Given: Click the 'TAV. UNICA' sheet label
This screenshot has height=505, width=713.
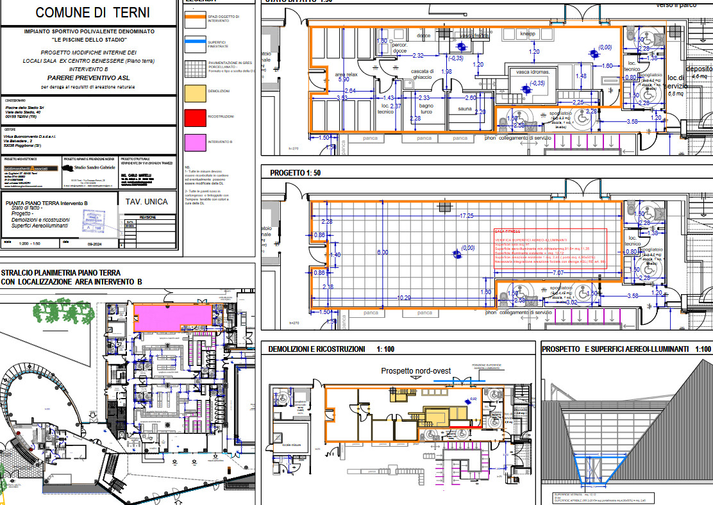Looking at the screenshot, I should 146,202.
